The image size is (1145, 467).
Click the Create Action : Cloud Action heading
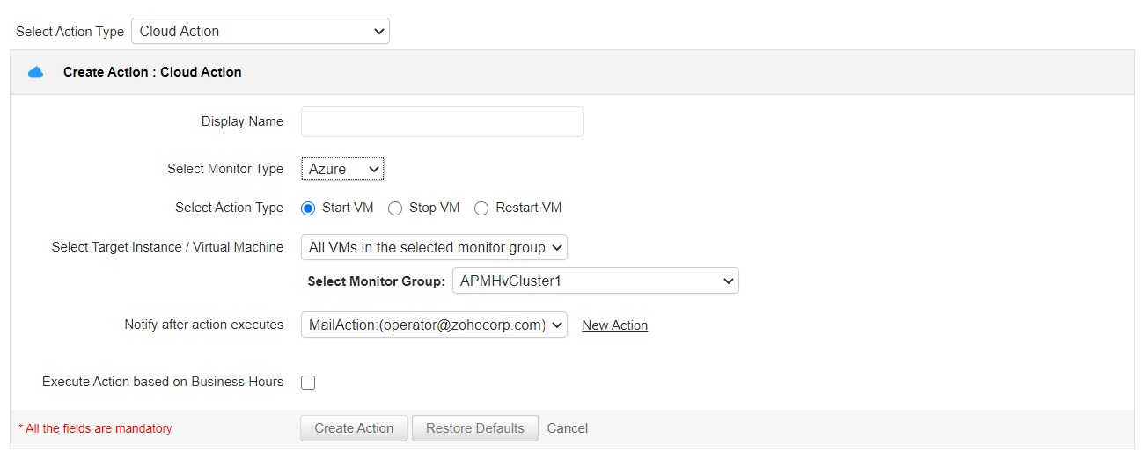point(152,72)
